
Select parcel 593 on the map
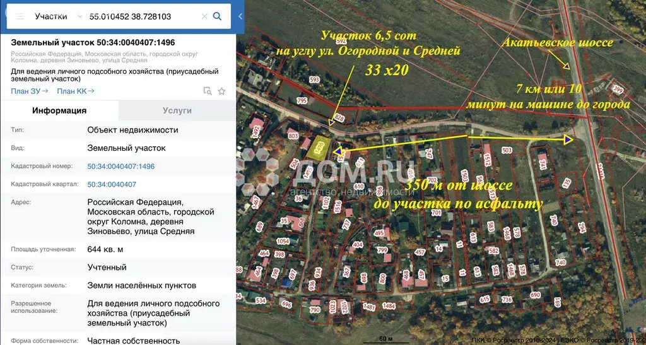[314, 79]
